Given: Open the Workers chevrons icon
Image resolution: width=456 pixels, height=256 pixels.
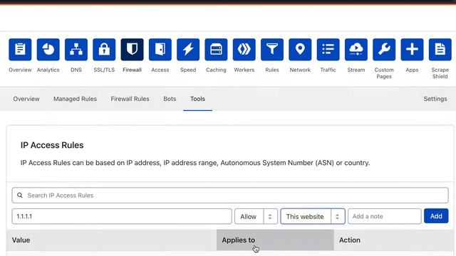Looking at the screenshot, I should (x=244, y=49).
